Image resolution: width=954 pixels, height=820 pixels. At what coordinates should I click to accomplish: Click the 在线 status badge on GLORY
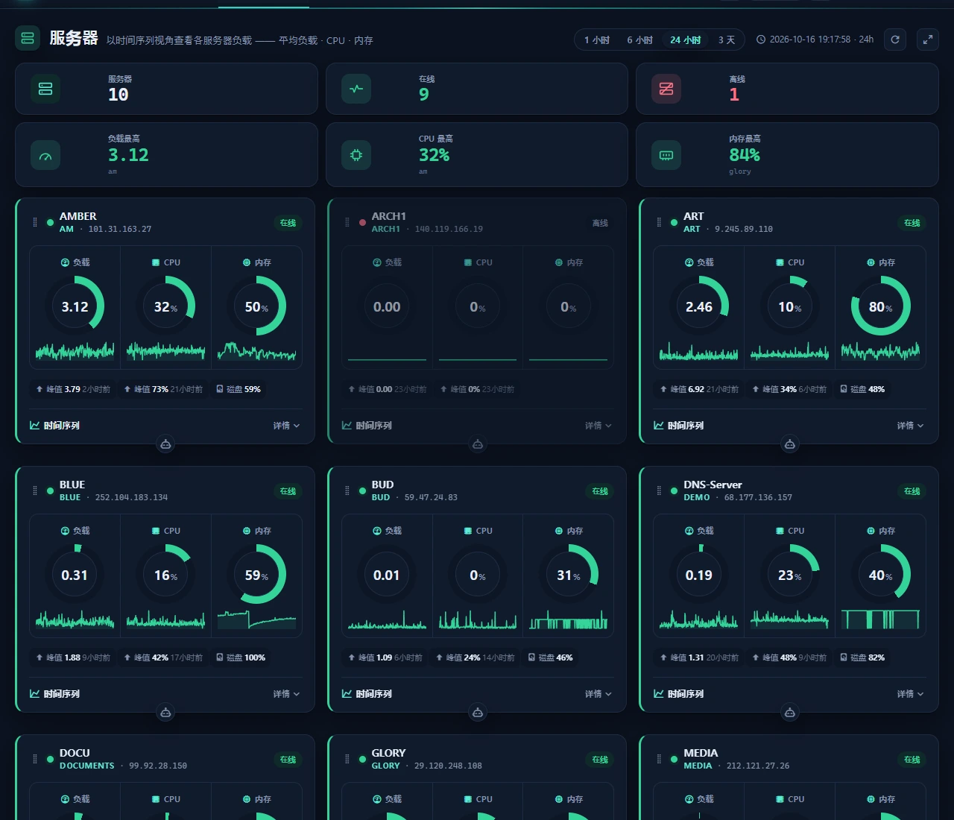600,760
